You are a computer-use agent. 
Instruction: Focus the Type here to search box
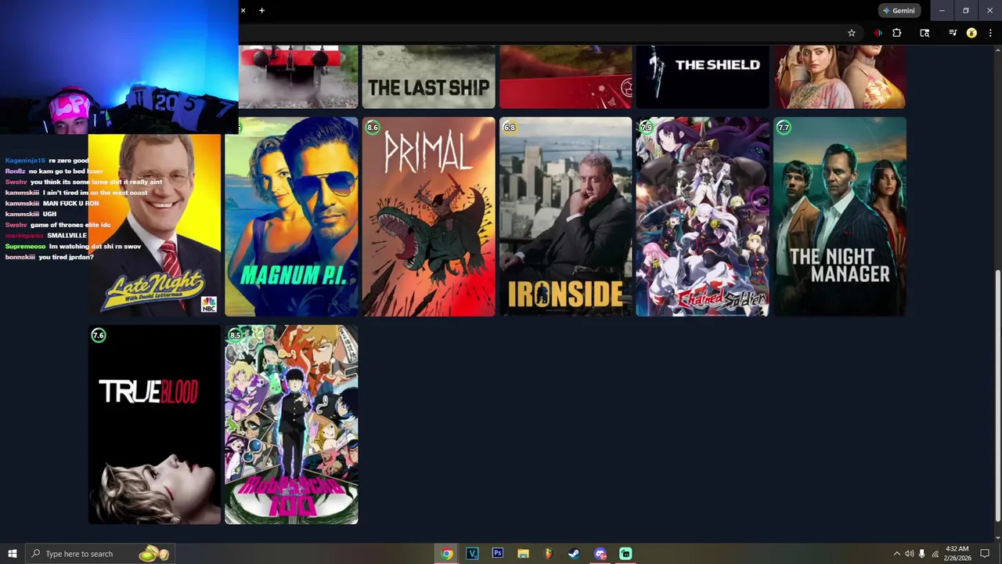(99, 554)
